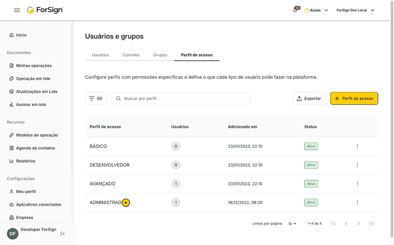Click the Usuários column header
Viewport: 394px width, 245px height.
180,127
